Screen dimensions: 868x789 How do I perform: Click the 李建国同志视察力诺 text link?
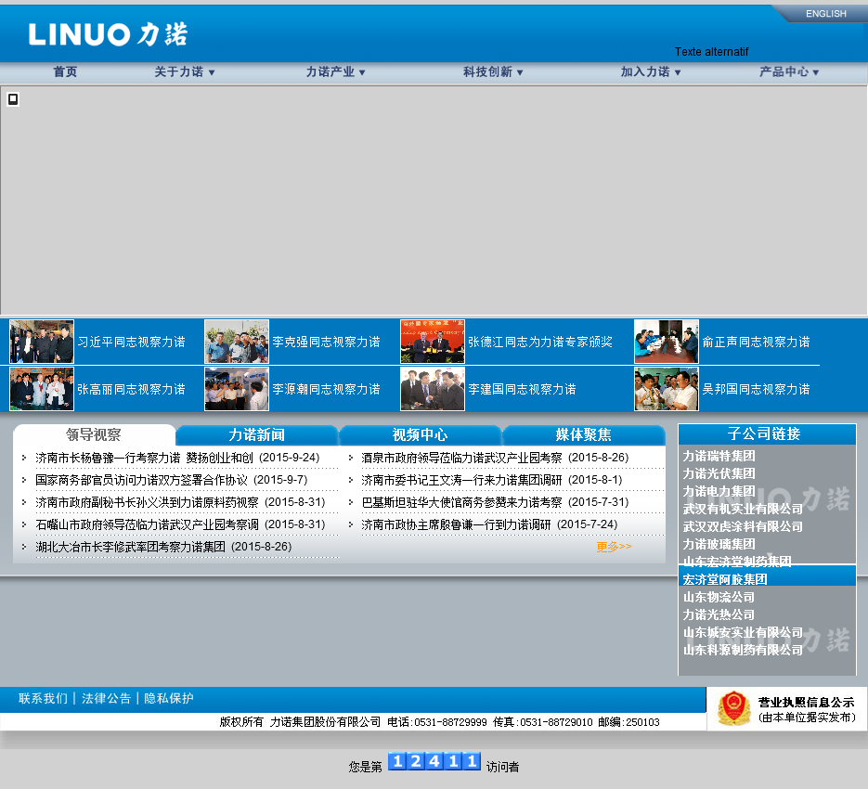(x=522, y=389)
